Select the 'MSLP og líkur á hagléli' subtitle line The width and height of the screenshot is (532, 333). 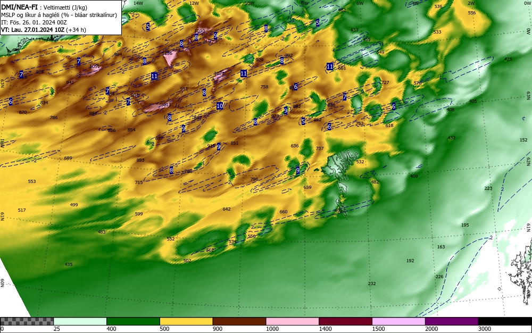point(59,15)
